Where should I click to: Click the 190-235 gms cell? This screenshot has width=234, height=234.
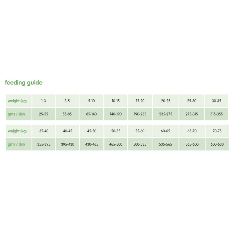pyautogui.click(x=140, y=114)
